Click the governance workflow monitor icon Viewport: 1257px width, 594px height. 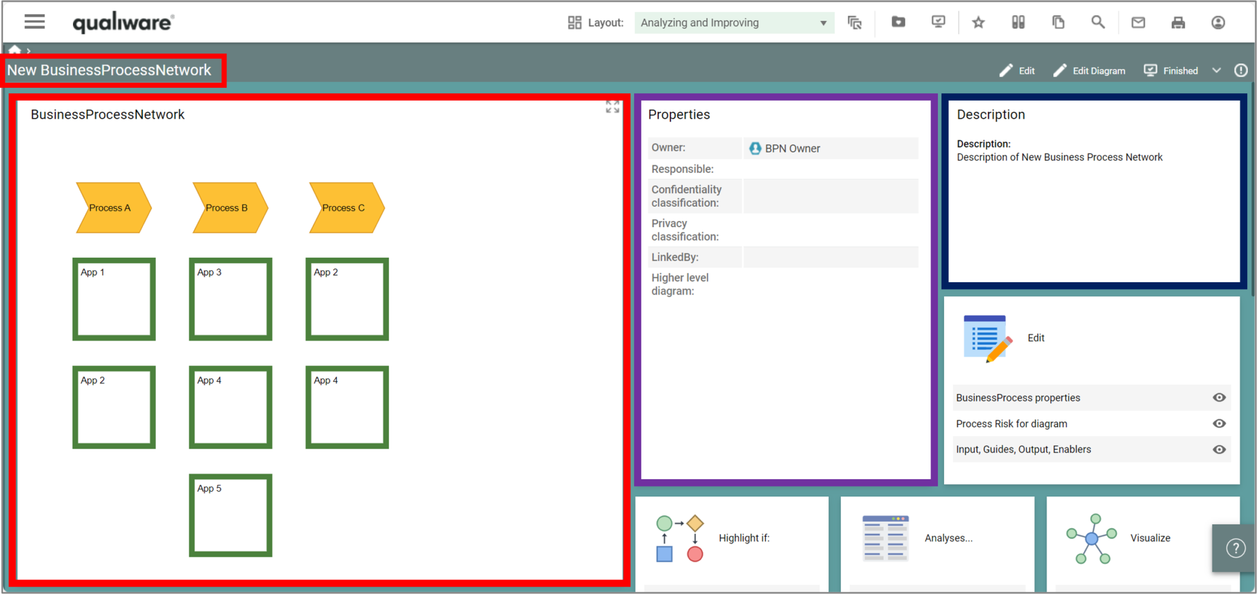tap(937, 22)
